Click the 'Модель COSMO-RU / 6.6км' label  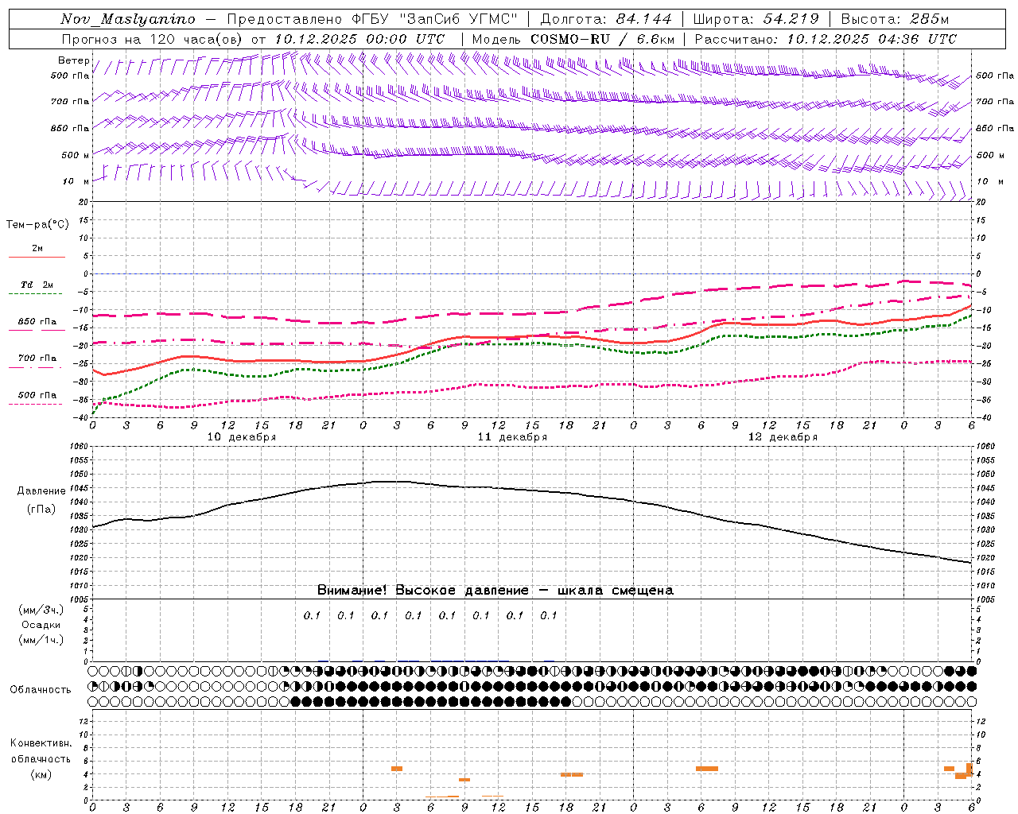pyautogui.click(x=573, y=39)
